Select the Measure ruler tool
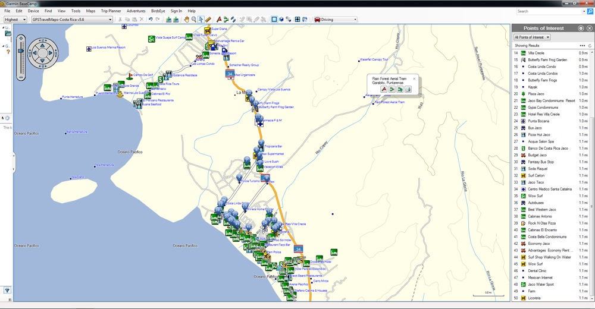 tap(208, 20)
